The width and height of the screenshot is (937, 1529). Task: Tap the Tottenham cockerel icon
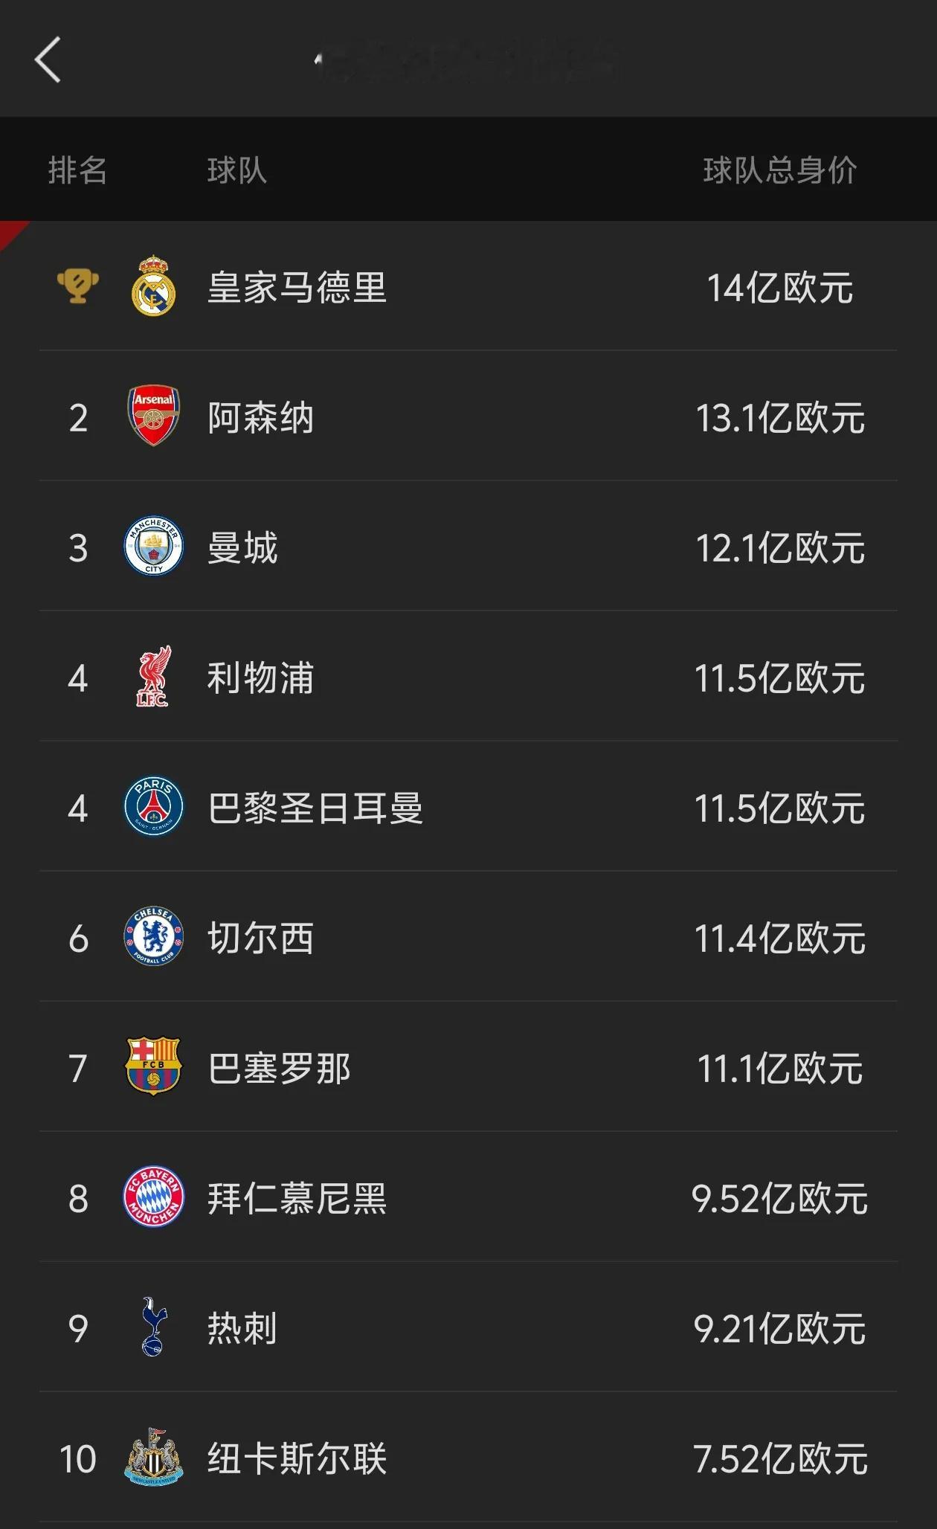[x=153, y=1327]
